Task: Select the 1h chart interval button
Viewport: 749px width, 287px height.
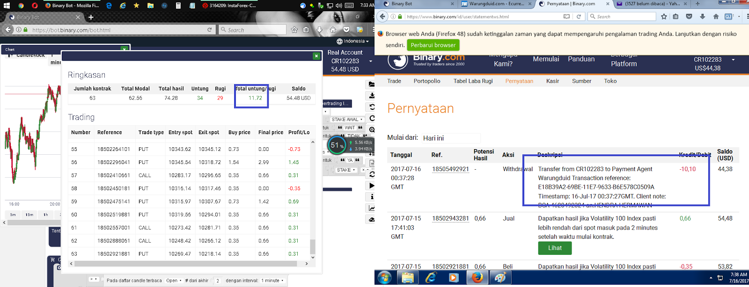Action: pyautogui.click(x=45, y=215)
